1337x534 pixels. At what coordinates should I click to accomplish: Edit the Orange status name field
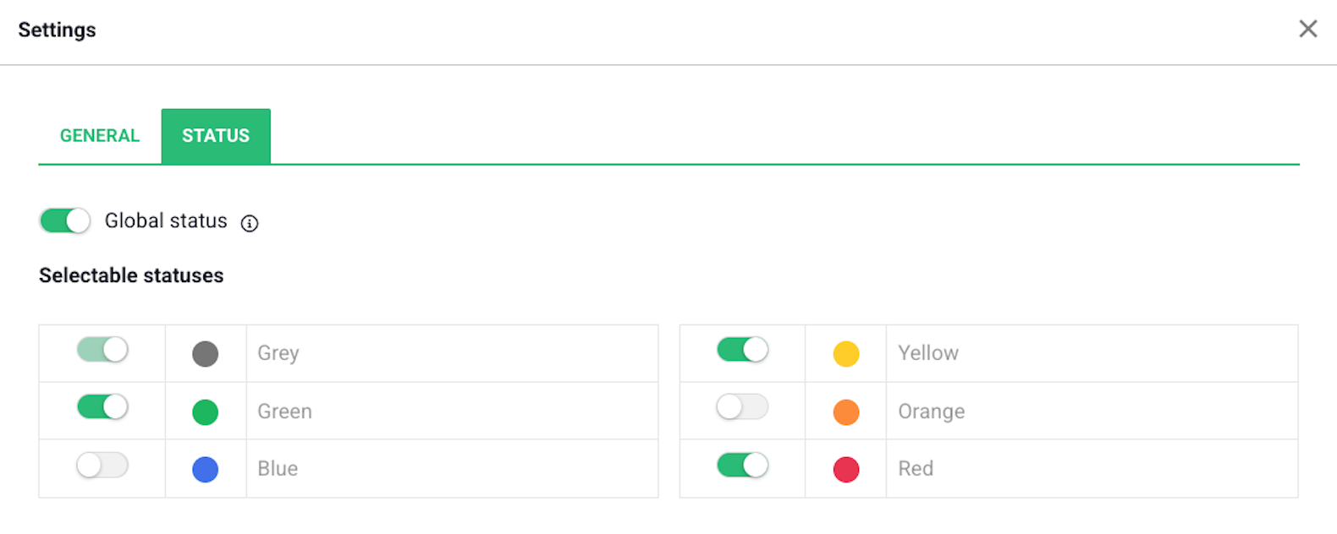pos(1092,411)
